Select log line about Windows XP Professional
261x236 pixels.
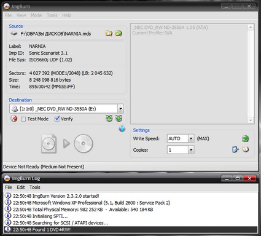click(x=92, y=203)
